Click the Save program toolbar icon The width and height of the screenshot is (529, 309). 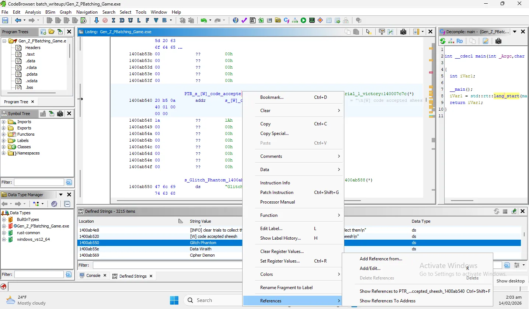[x=5, y=21]
